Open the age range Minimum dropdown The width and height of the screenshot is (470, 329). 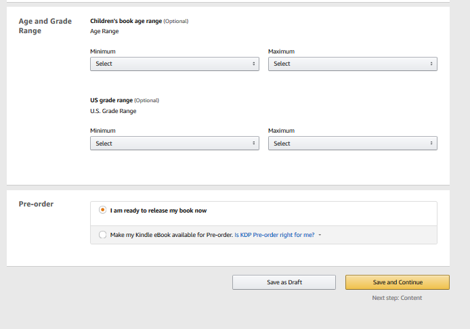point(174,64)
